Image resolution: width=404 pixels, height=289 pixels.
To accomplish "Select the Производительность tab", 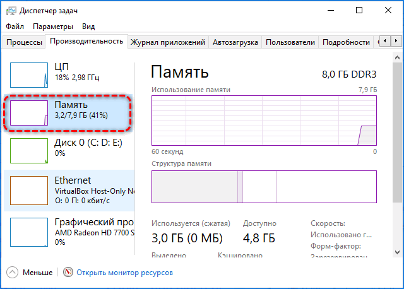I will (86, 41).
